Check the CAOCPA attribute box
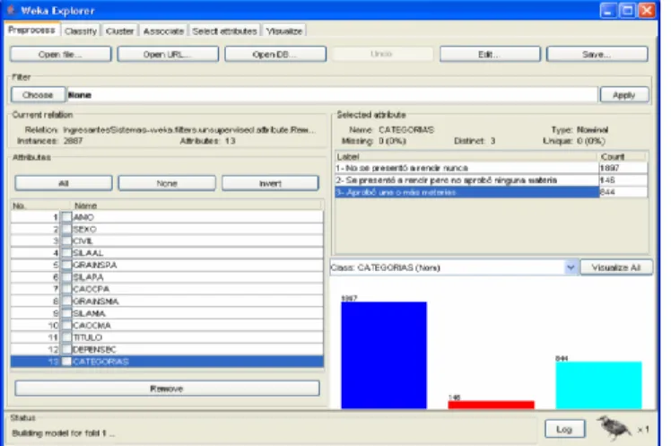Screen dimensions: 671x446 tap(66, 289)
